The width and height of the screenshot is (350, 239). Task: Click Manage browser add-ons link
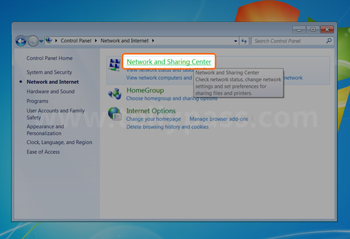coord(219,119)
